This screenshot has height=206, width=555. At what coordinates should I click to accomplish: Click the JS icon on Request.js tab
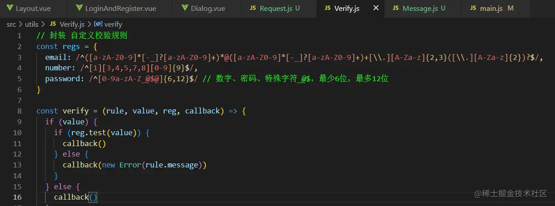coord(253,8)
